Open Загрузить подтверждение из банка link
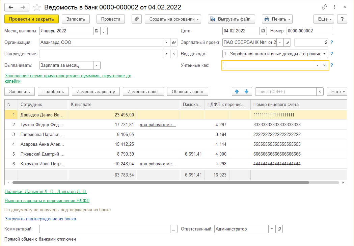This screenshot has height=246, width=354. 40,219
